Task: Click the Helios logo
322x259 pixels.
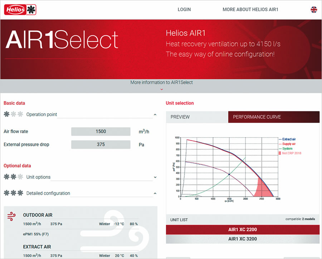Action: pos(20,9)
